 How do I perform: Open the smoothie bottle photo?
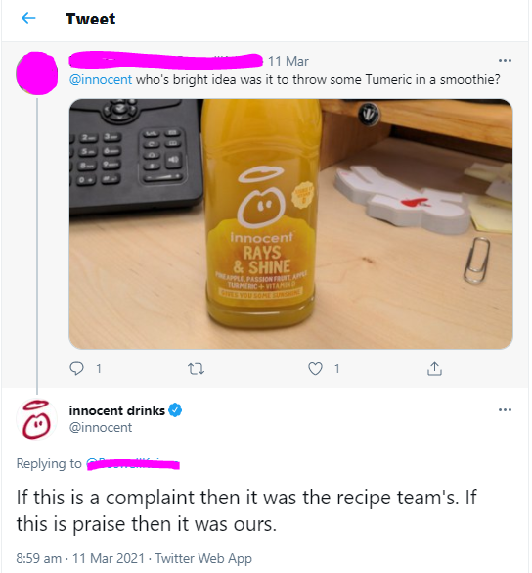[x=290, y=223]
